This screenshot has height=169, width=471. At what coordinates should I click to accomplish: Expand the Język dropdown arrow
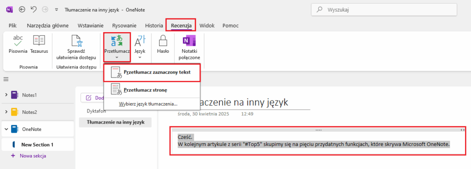(140, 57)
